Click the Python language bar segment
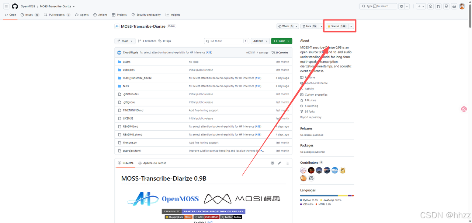 [x=319, y=195]
